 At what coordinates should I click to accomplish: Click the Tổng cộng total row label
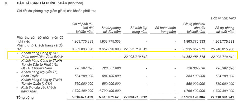point(25,98)
